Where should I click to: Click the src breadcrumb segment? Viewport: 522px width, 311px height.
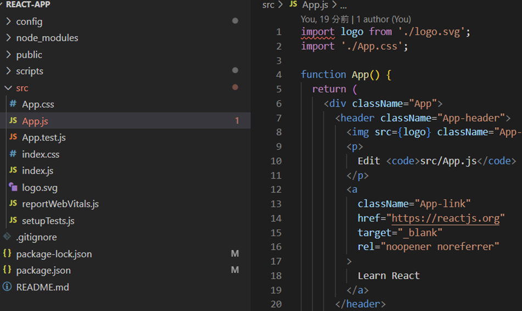[268, 4]
